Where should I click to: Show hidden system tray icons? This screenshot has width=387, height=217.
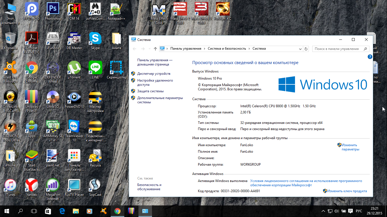coord(323,211)
